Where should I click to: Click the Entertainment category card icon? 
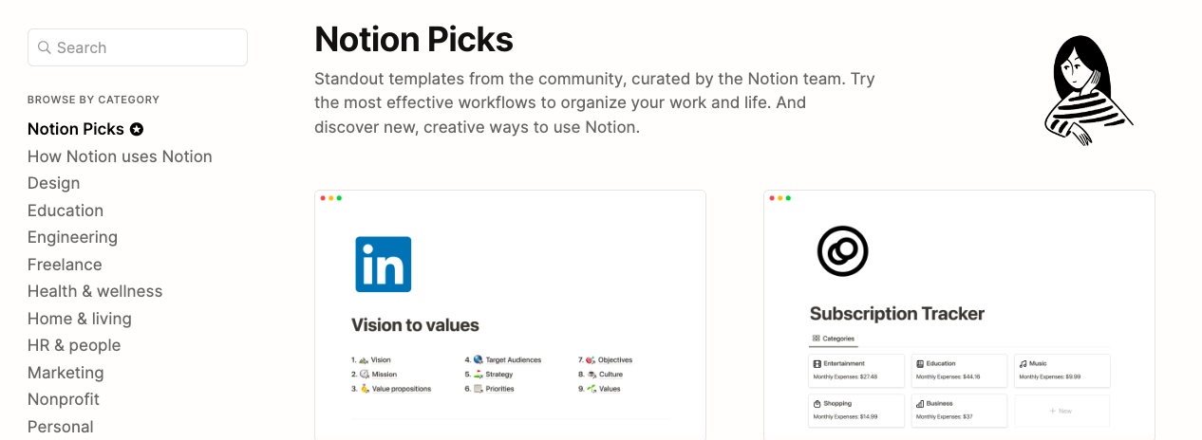pyautogui.click(x=817, y=363)
